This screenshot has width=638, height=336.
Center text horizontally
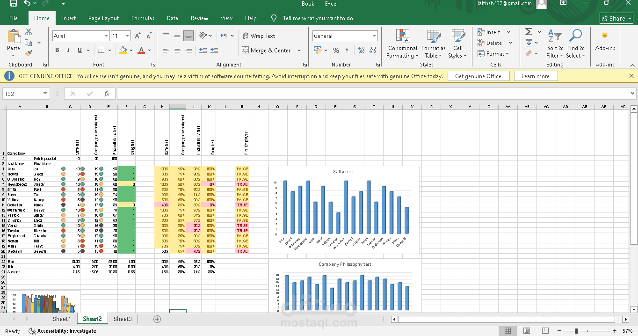point(177,50)
